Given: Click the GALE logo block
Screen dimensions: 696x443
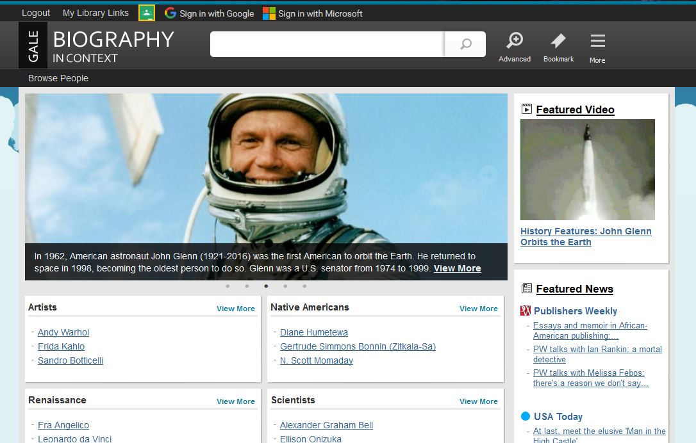Looking at the screenshot, I should (33, 45).
